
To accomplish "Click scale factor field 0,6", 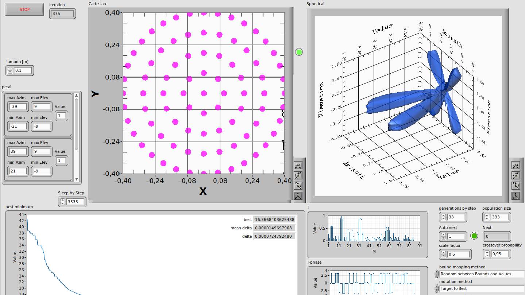I will point(458,254).
